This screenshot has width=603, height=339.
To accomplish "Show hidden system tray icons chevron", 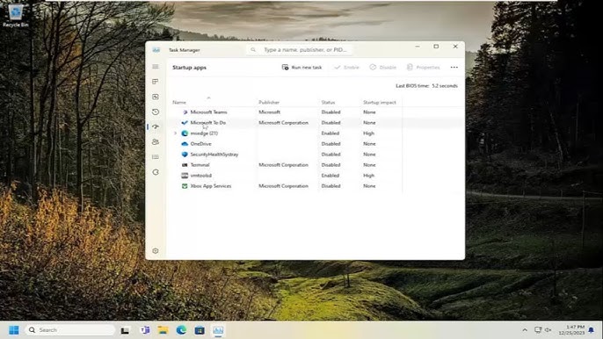I will (525, 330).
